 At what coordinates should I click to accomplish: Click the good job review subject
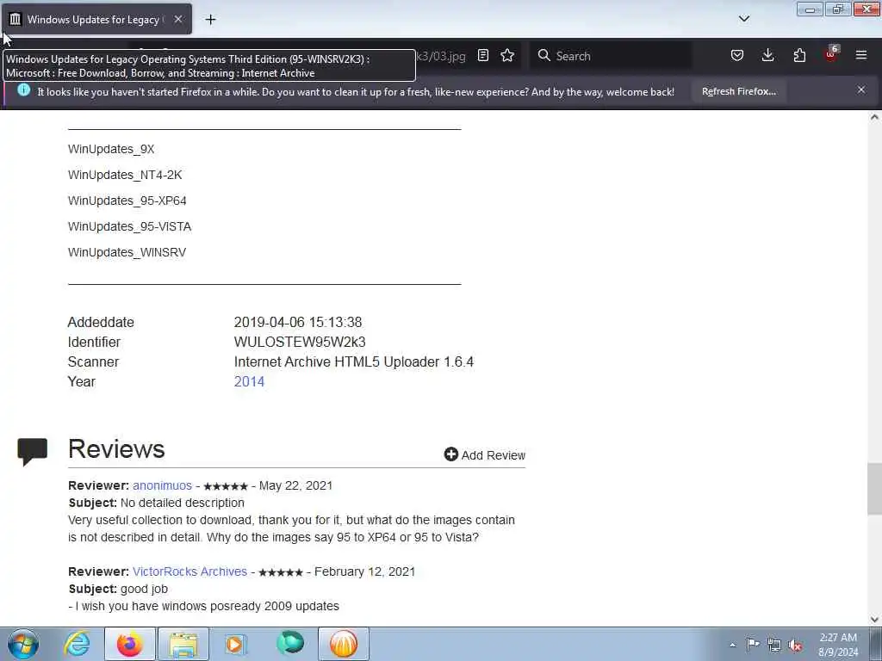tap(144, 589)
